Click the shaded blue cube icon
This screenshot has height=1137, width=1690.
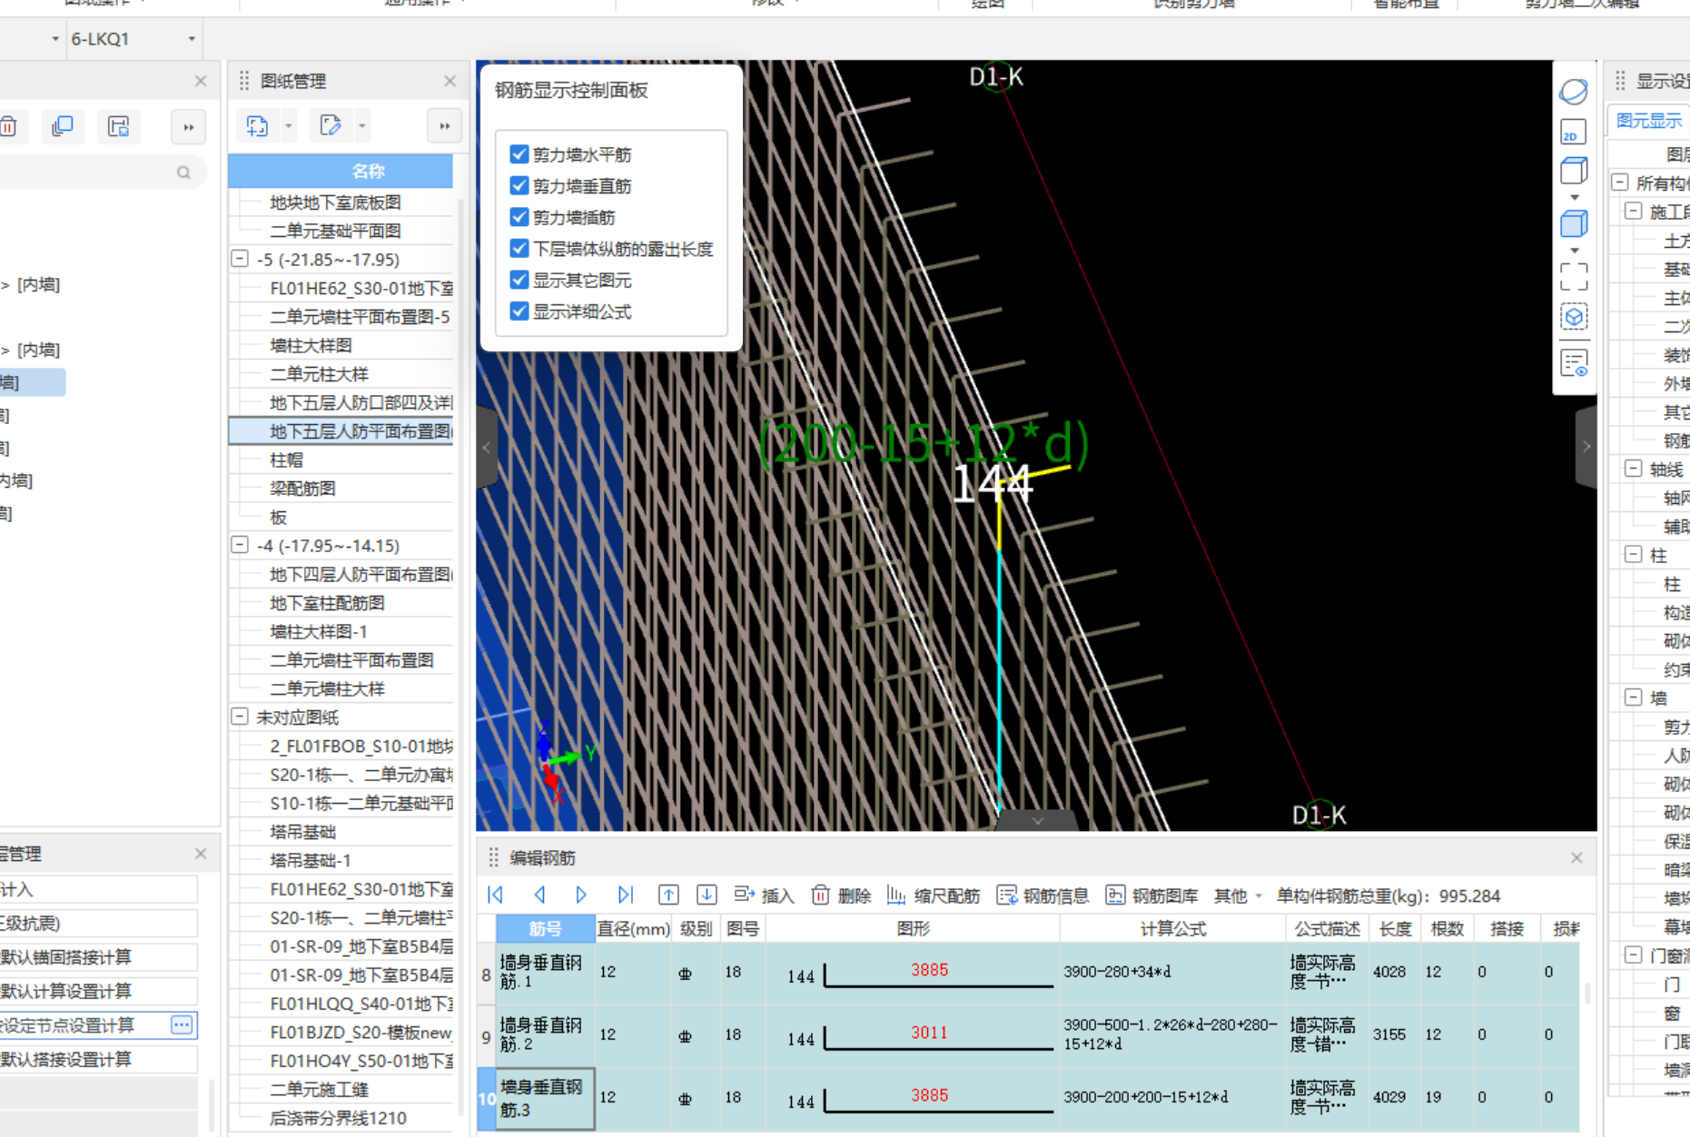coord(1574,223)
